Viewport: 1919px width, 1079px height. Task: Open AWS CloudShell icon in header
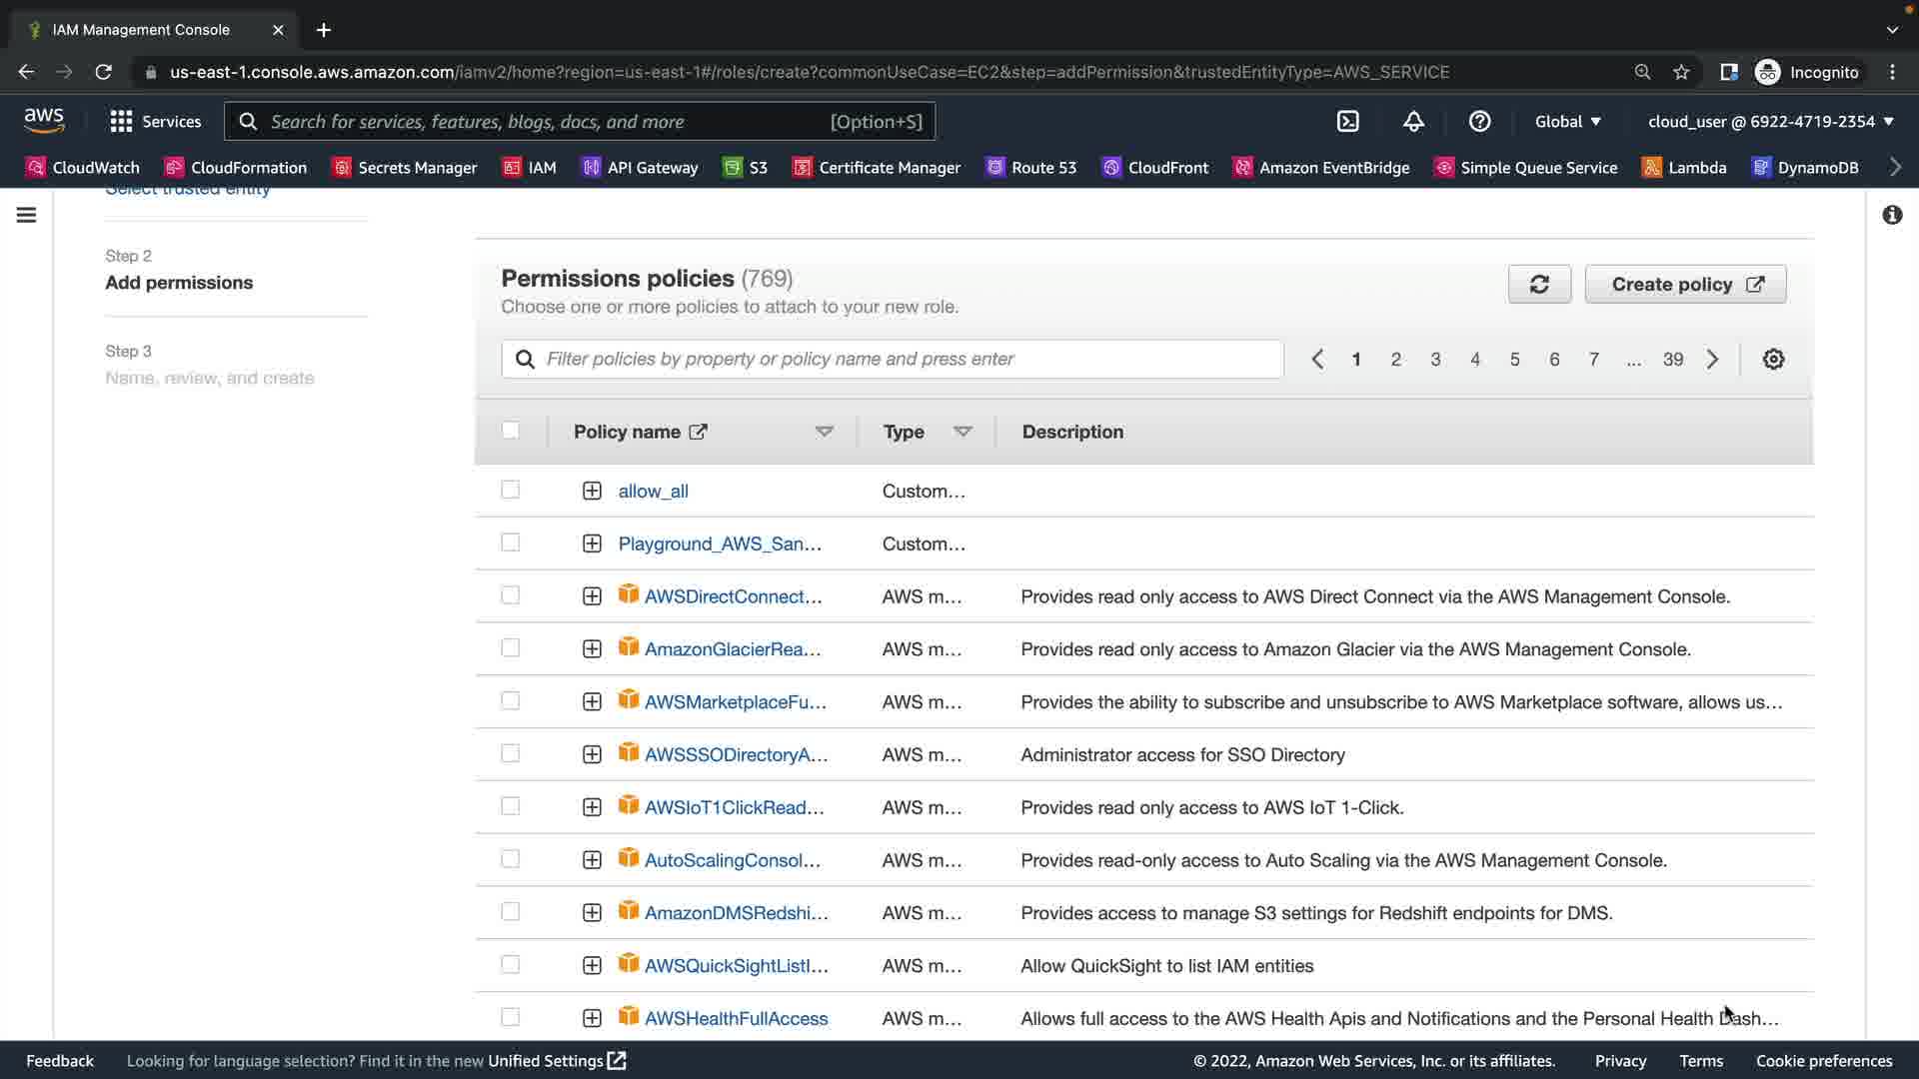pos(1347,121)
